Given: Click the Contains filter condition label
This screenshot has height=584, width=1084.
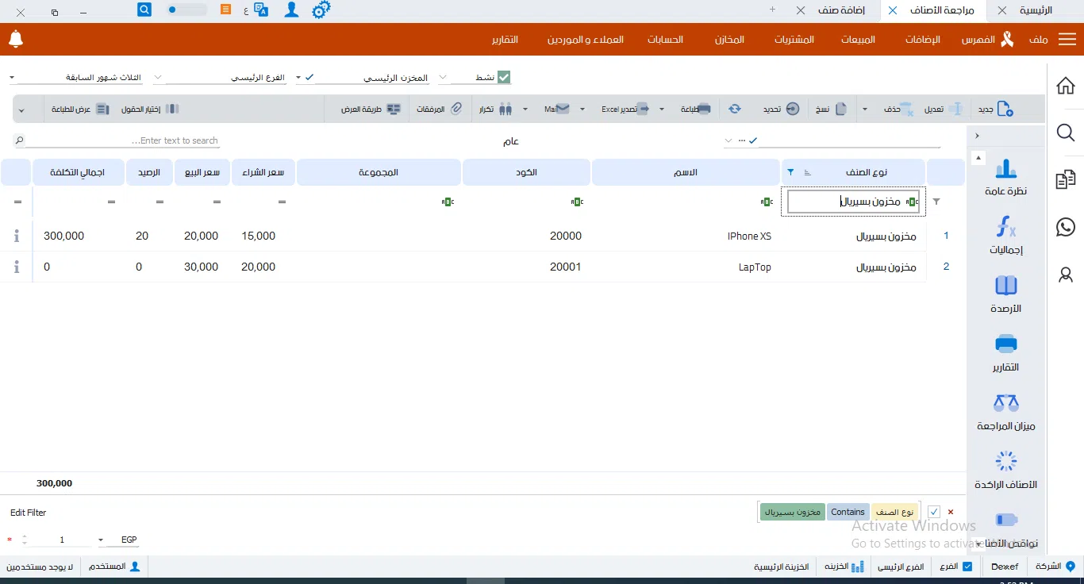Looking at the screenshot, I should (848, 513).
